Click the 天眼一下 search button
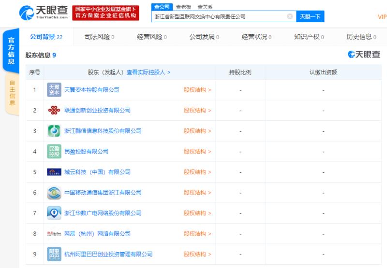This screenshot has height=268, width=387. point(310,16)
